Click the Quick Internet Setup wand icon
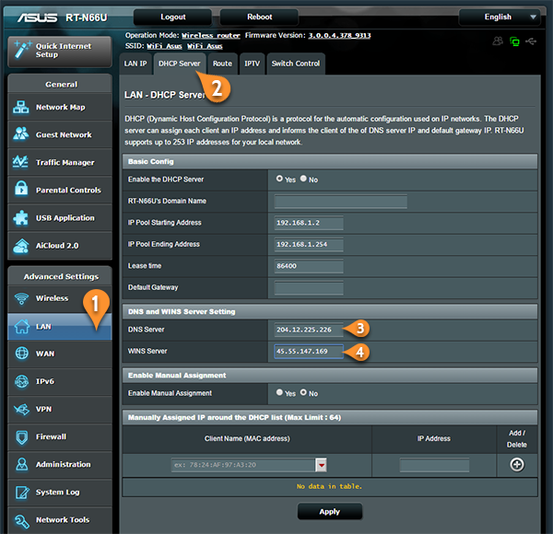The width and height of the screenshot is (553, 534). pyautogui.click(x=22, y=50)
